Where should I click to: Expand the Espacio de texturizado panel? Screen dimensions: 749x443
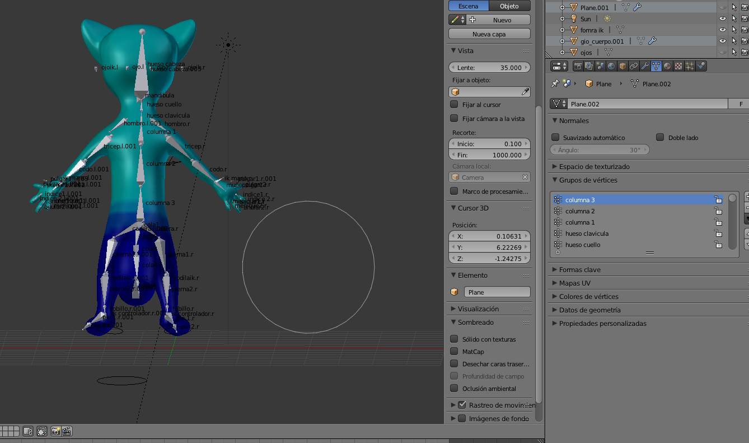coord(554,166)
